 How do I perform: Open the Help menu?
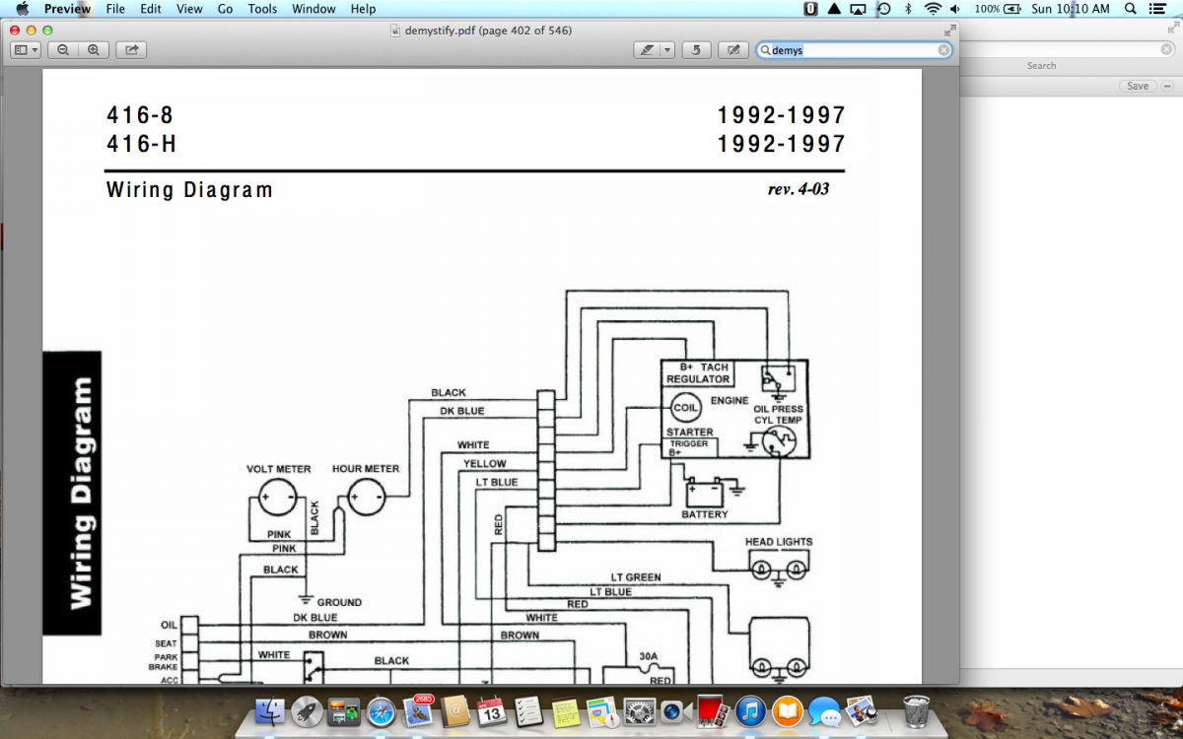(363, 9)
